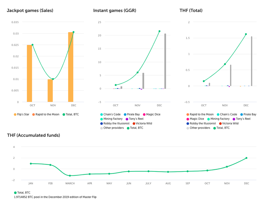
Task: Toggle Other providers legend in THF (Total) chart
Action: pos(198,128)
